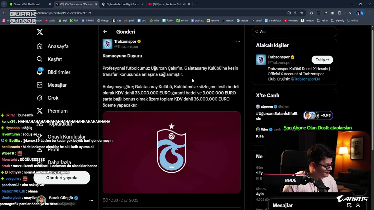Open the tab search dropdown arrow
Viewport: 374px width, 210px height.
pyautogui.click(x=4, y=4)
